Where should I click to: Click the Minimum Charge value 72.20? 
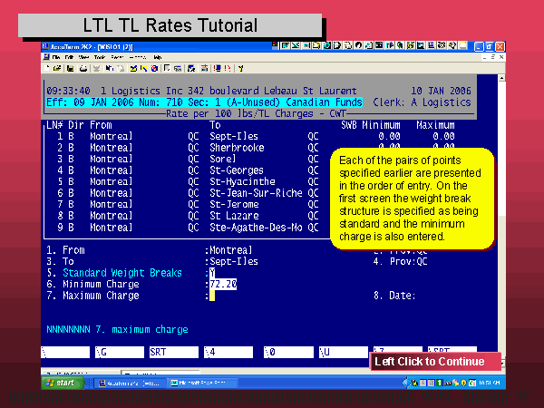tap(223, 284)
